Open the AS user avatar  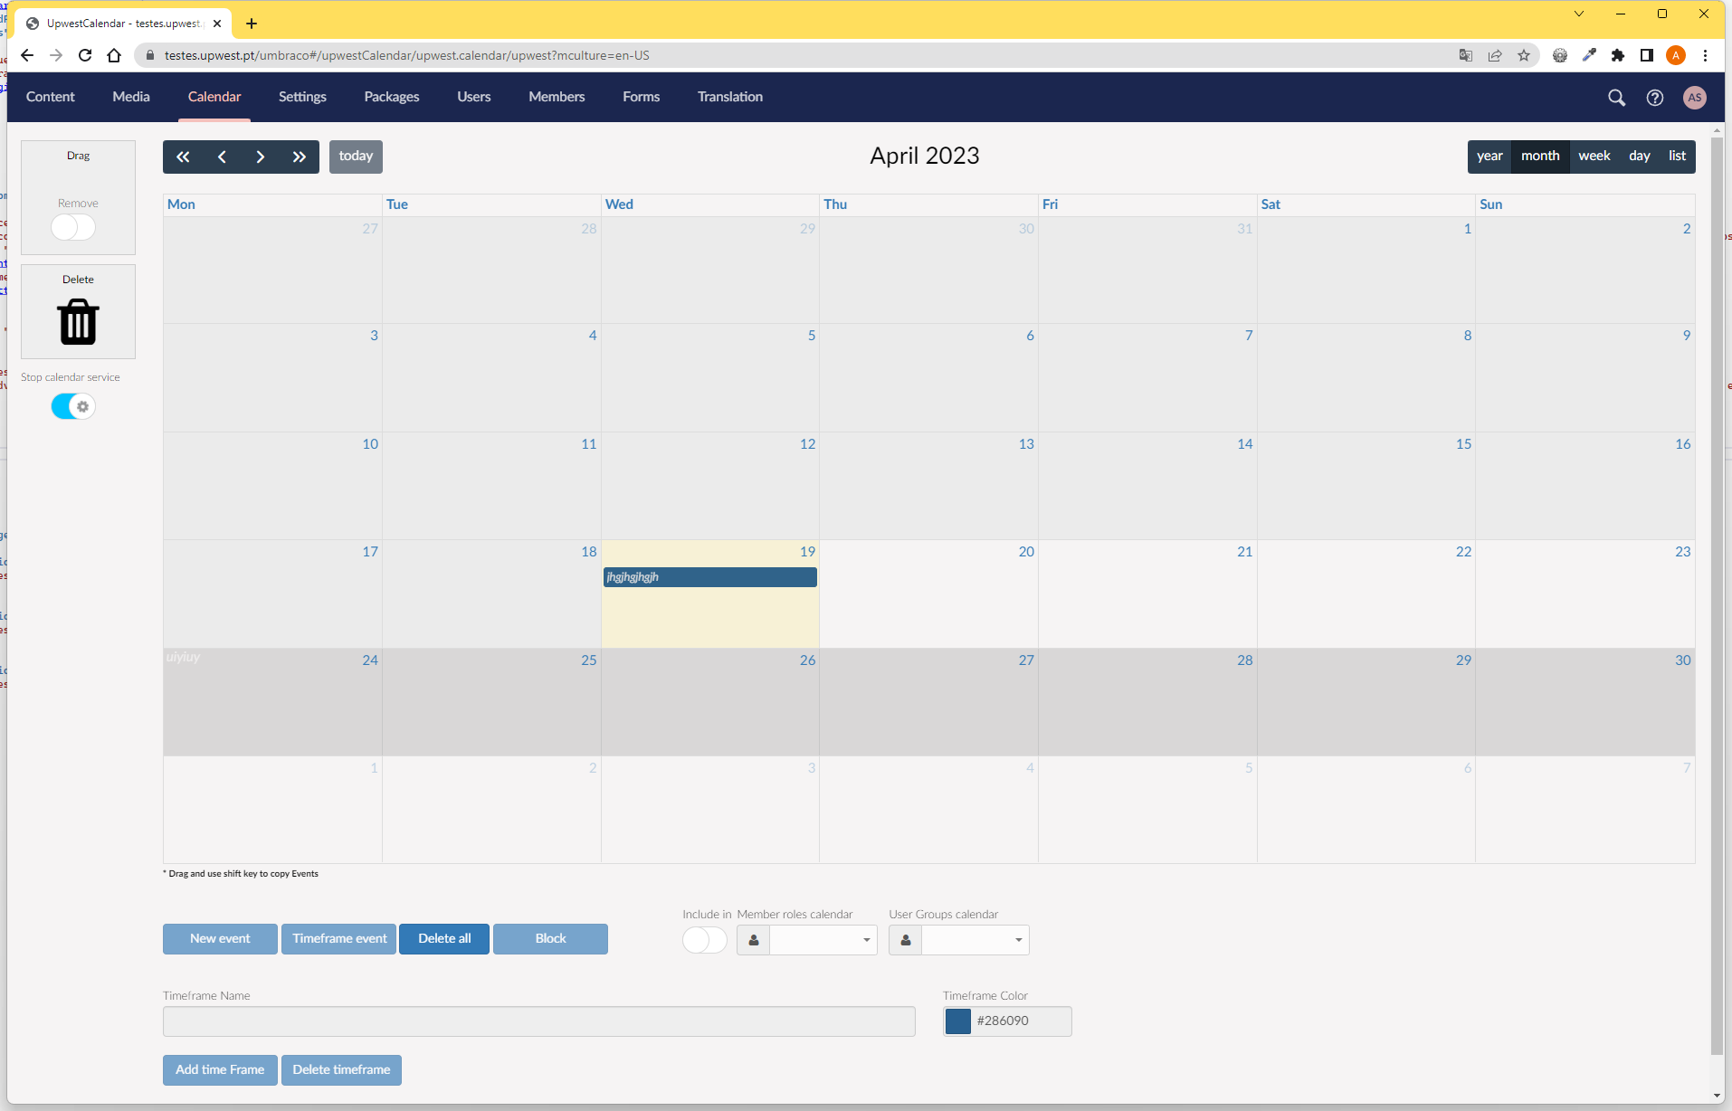1694,98
